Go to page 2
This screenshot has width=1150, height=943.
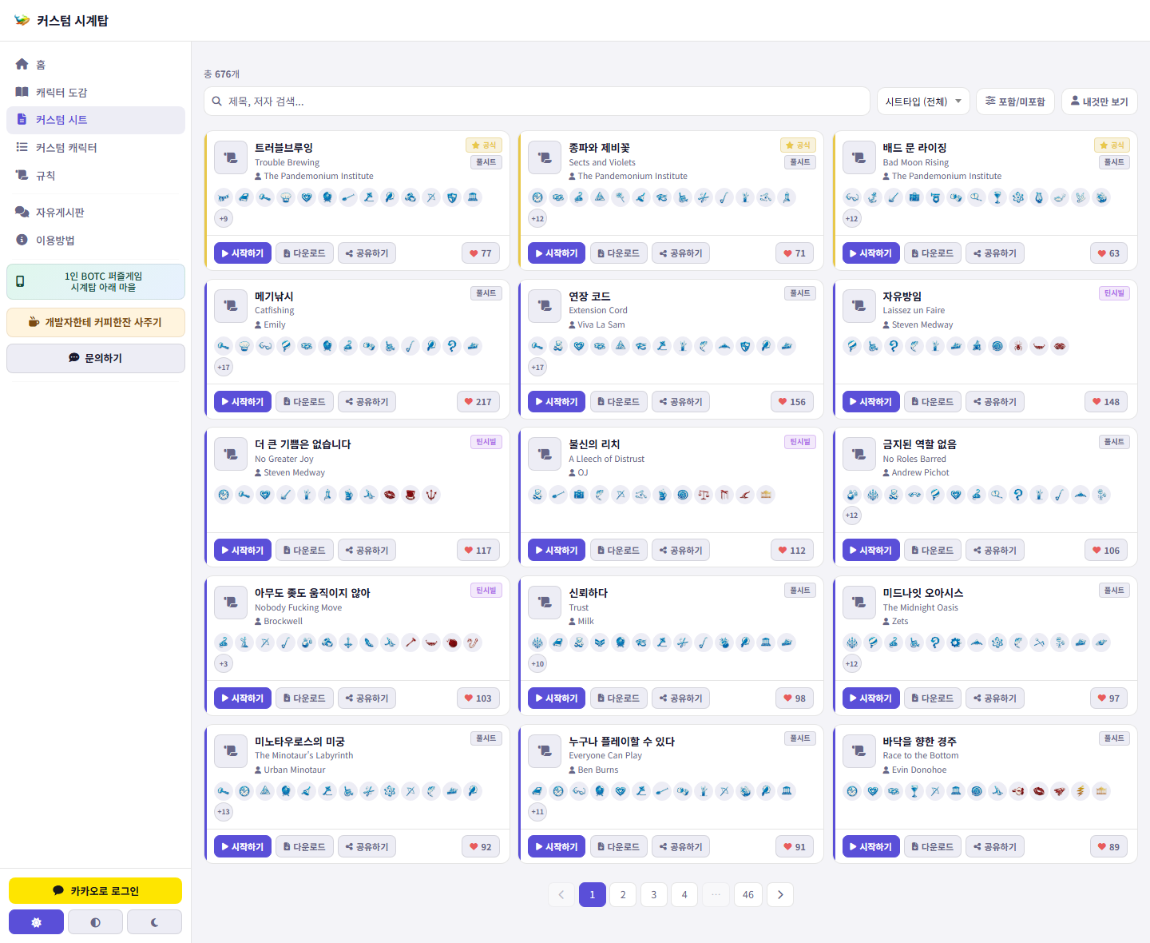[623, 895]
